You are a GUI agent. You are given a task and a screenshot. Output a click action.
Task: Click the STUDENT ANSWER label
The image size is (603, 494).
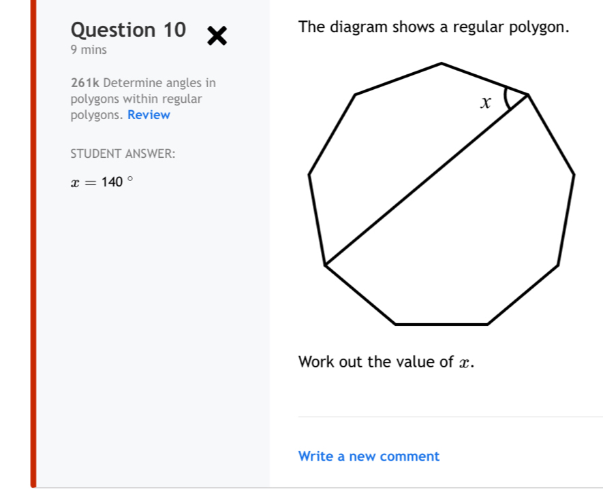point(123,154)
